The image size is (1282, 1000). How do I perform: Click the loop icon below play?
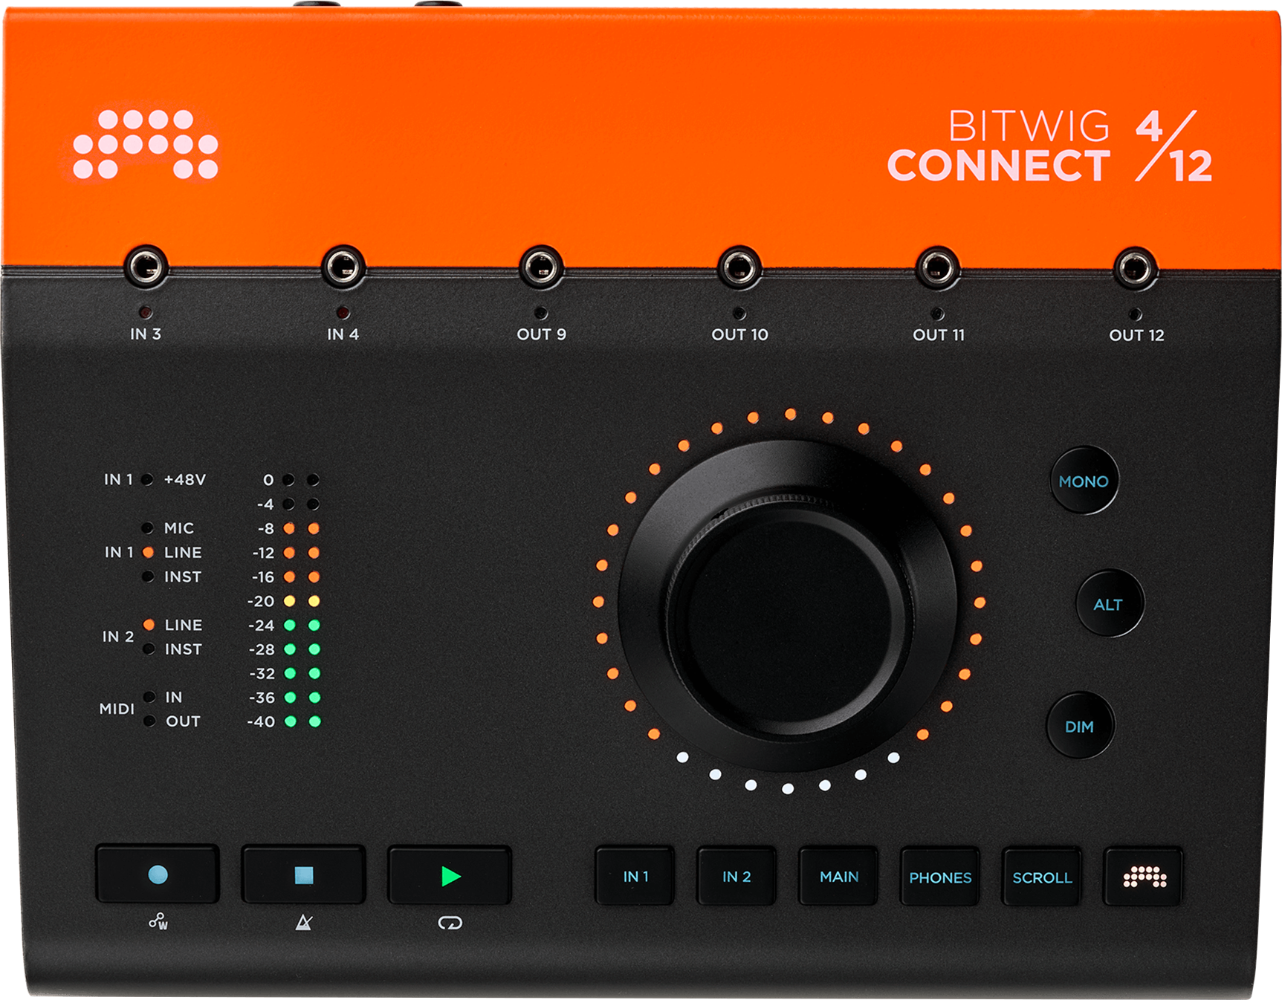[450, 923]
